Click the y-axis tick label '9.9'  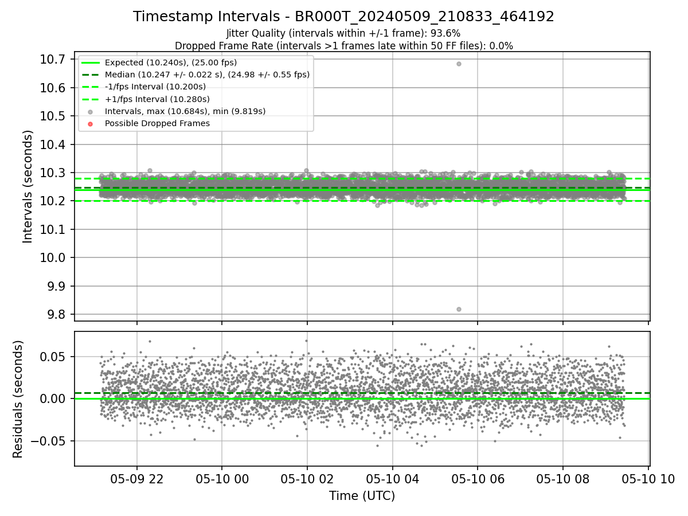click(57, 286)
